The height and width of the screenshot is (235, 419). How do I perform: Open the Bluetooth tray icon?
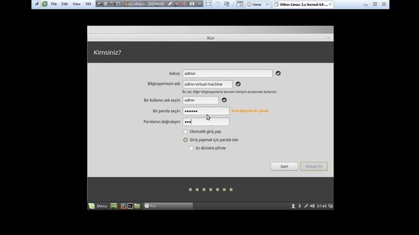coord(300,206)
